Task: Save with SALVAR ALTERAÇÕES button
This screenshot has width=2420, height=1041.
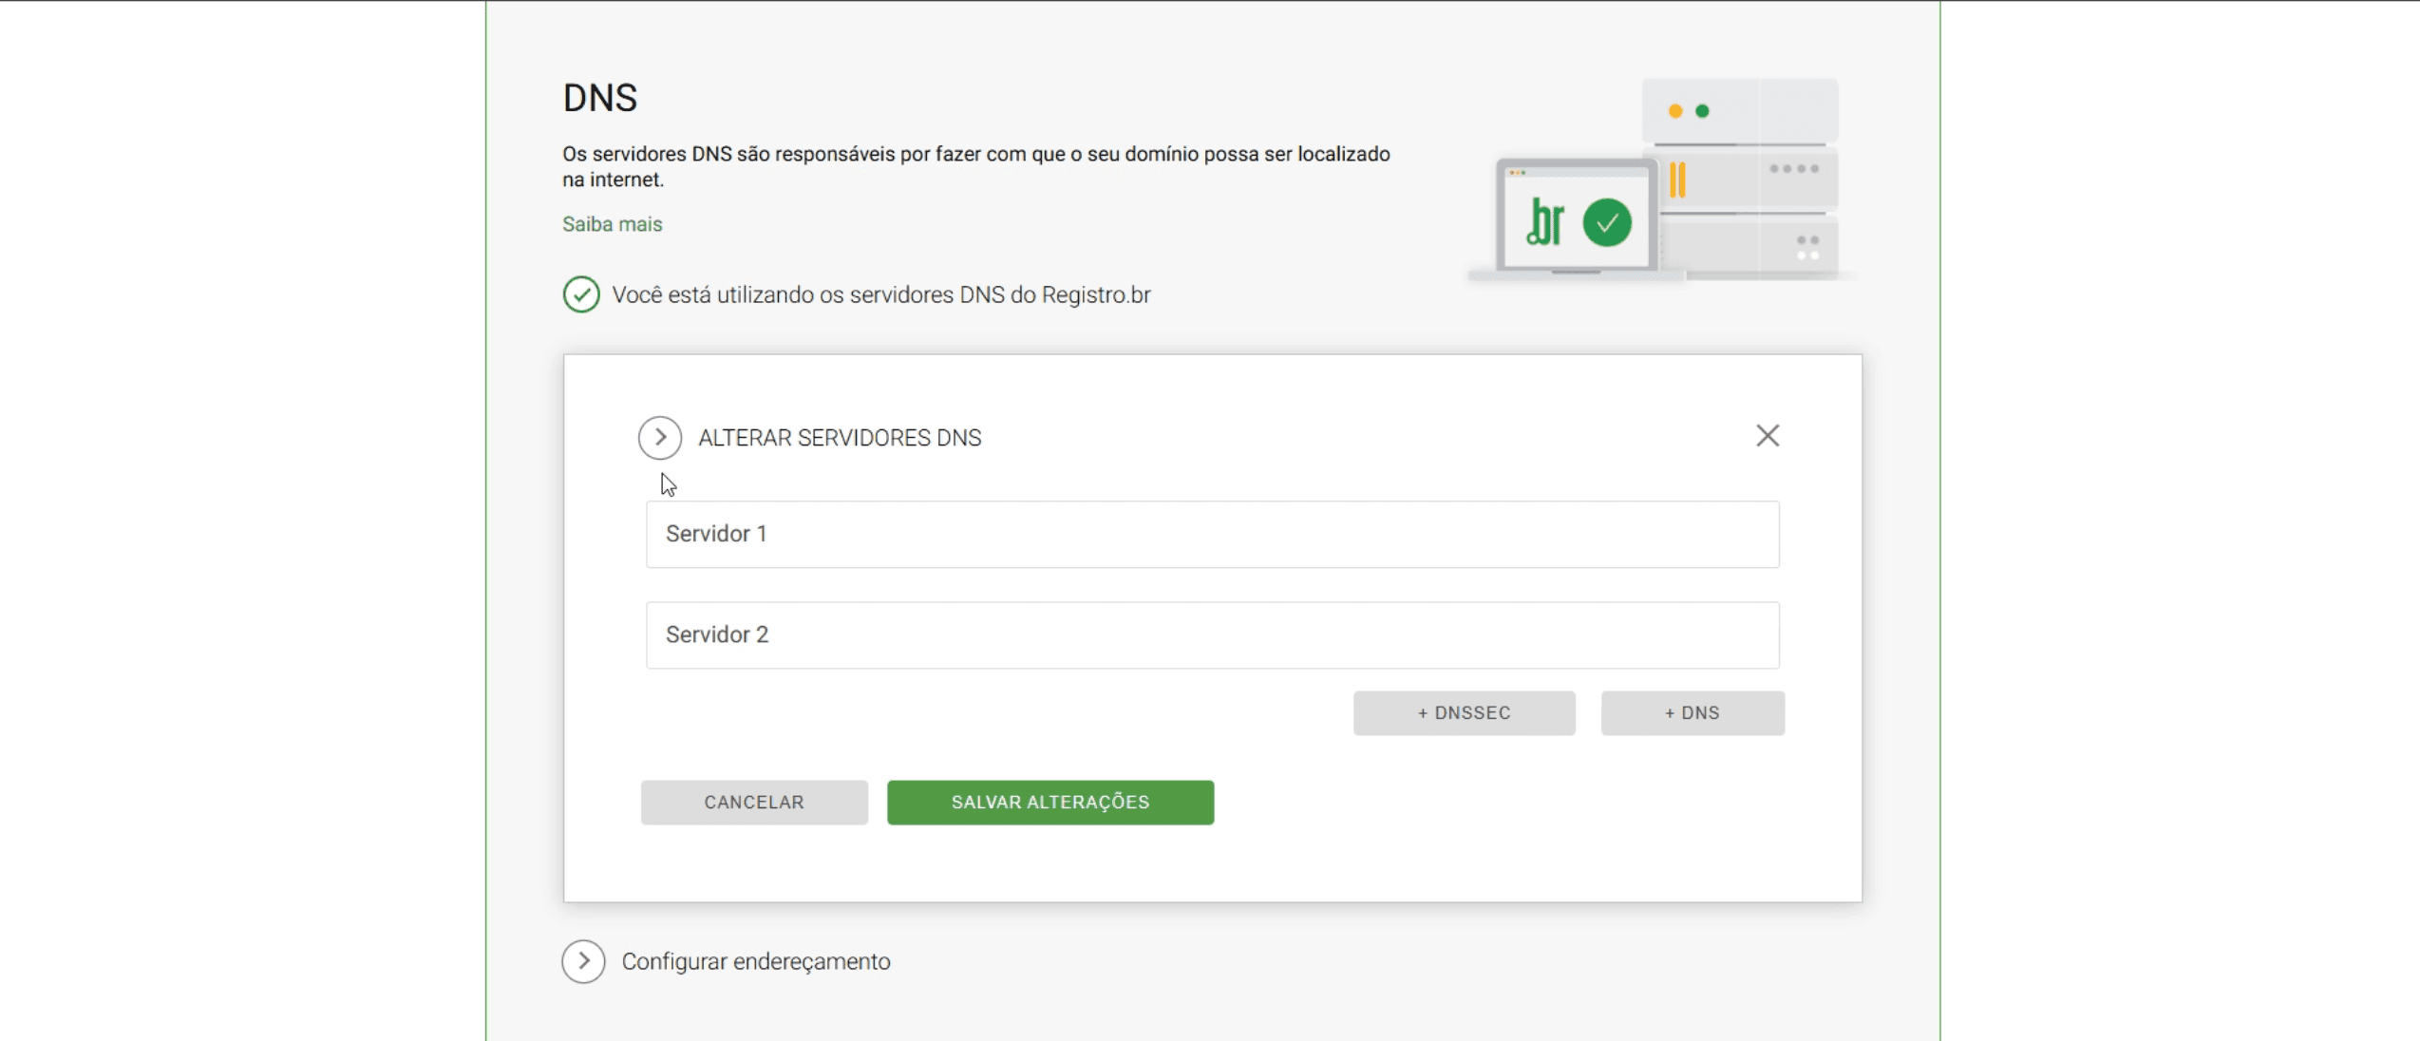Action: point(1049,803)
